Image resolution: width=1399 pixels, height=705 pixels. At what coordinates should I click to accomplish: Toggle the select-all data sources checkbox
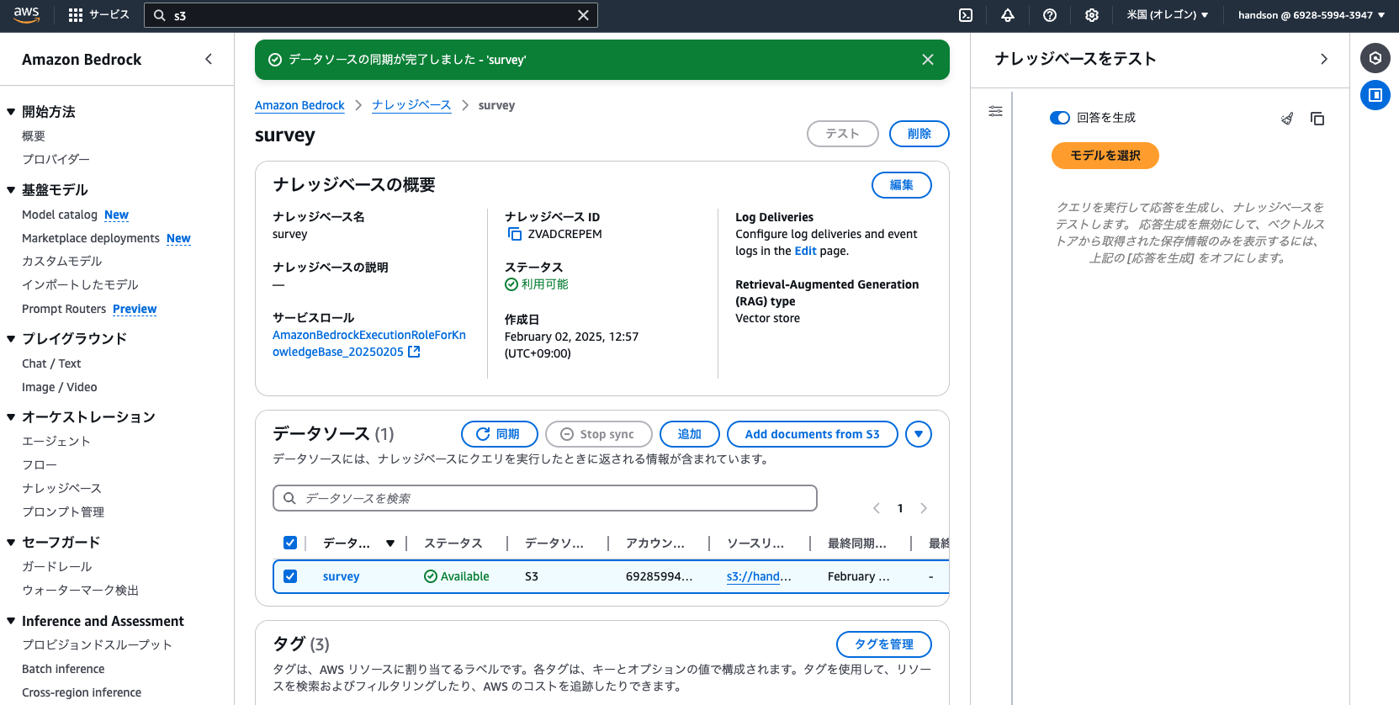[290, 543]
